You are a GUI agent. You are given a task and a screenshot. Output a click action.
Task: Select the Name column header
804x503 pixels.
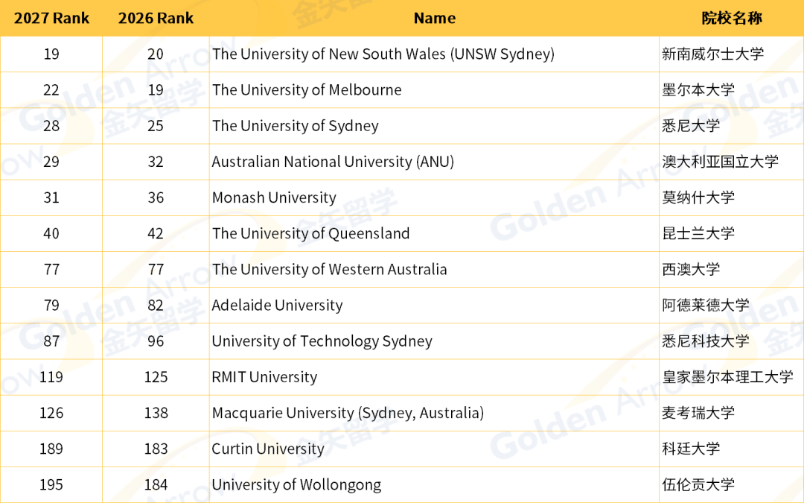434,18
